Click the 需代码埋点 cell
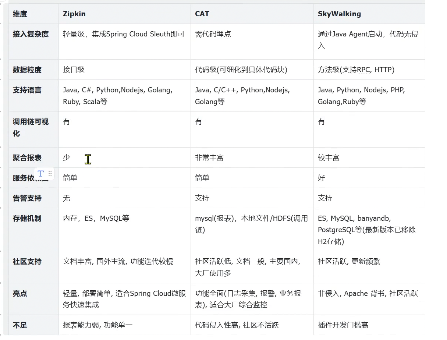Viewport: 447px width, 340px height. click(252, 42)
